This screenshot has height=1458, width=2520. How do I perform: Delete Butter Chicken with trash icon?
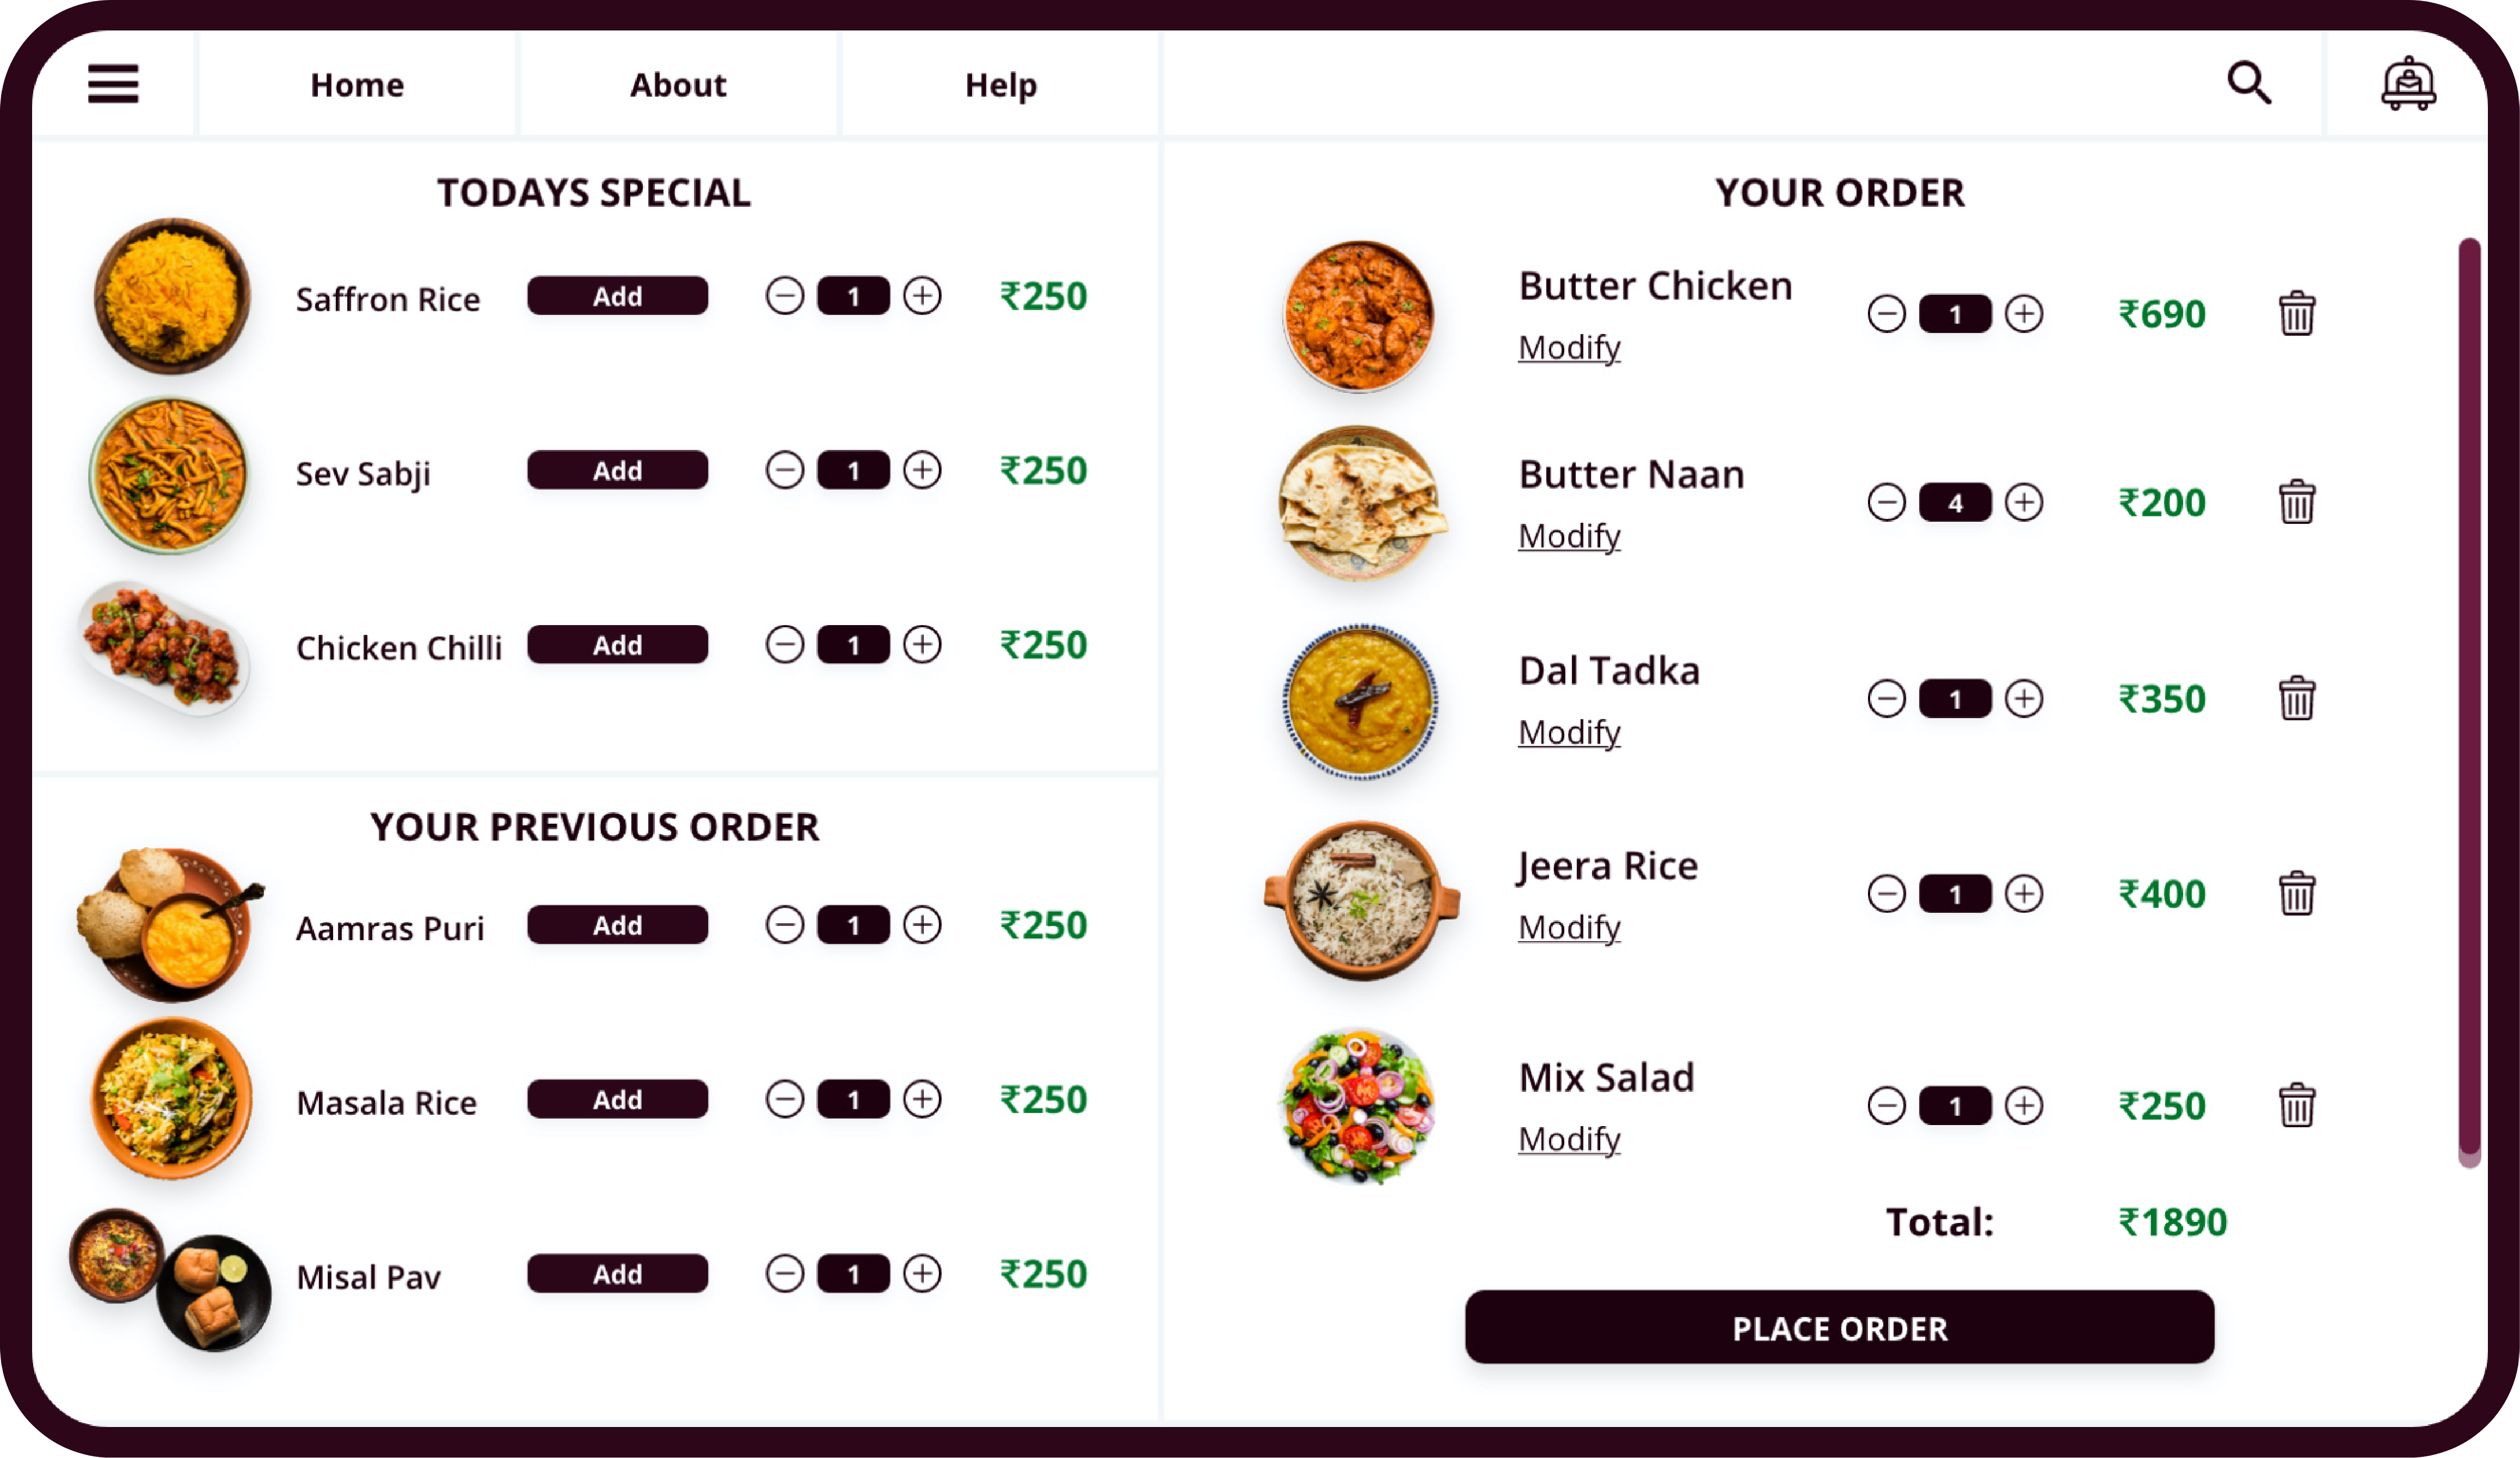tap(2297, 314)
